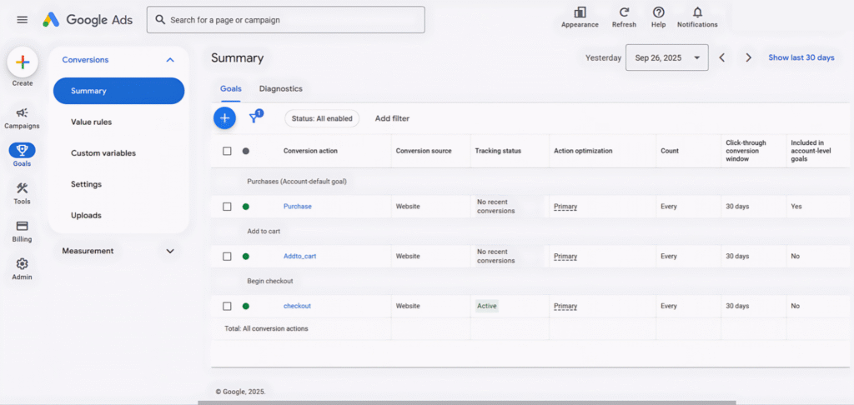The width and height of the screenshot is (854, 405).
Task: Click the search for page or campaign field
Action: [x=285, y=20]
